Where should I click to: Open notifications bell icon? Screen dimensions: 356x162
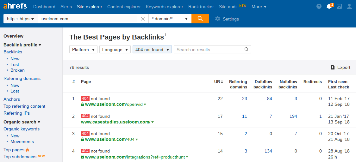click(329, 6)
